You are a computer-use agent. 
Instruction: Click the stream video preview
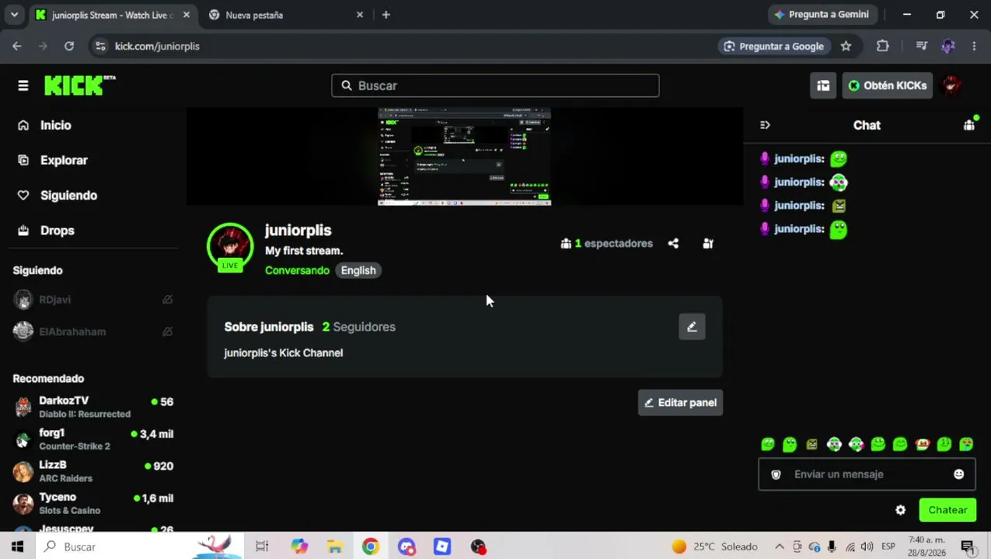point(465,156)
